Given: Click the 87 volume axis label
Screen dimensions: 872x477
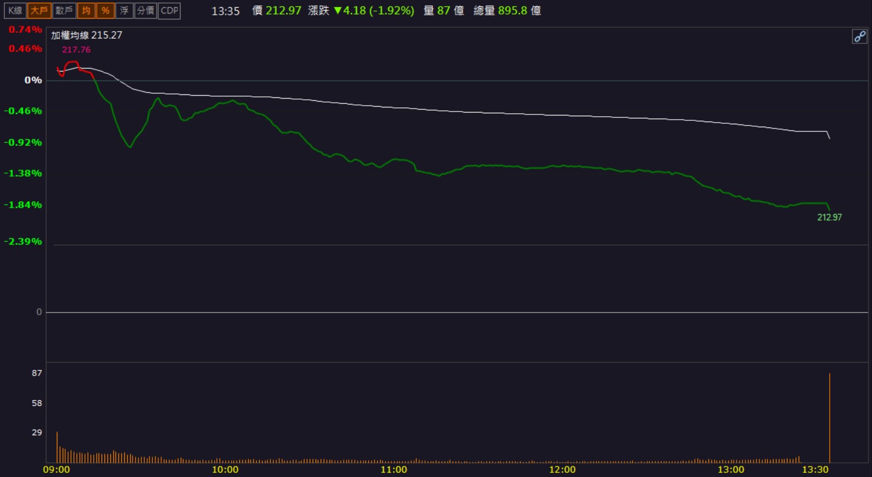Looking at the screenshot, I should [x=37, y=373].
